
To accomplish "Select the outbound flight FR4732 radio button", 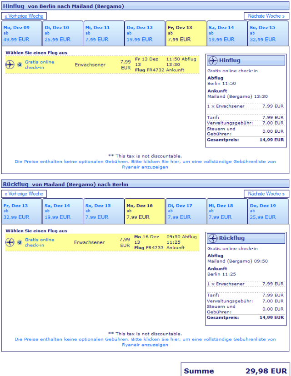I will coord(20,65).
